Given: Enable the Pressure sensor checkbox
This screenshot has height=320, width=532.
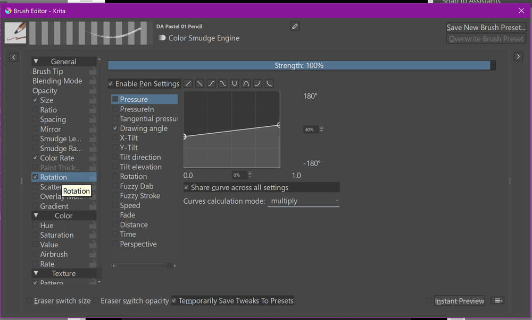Looking at the screenshot, I should tap(115, 99).
